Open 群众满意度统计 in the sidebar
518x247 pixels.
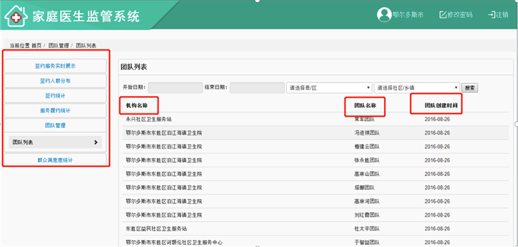coord(55,160)
